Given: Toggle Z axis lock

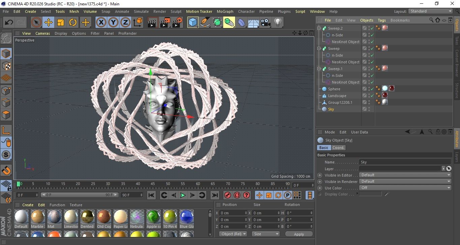Looking at the screenshot, I should (125, 23).
